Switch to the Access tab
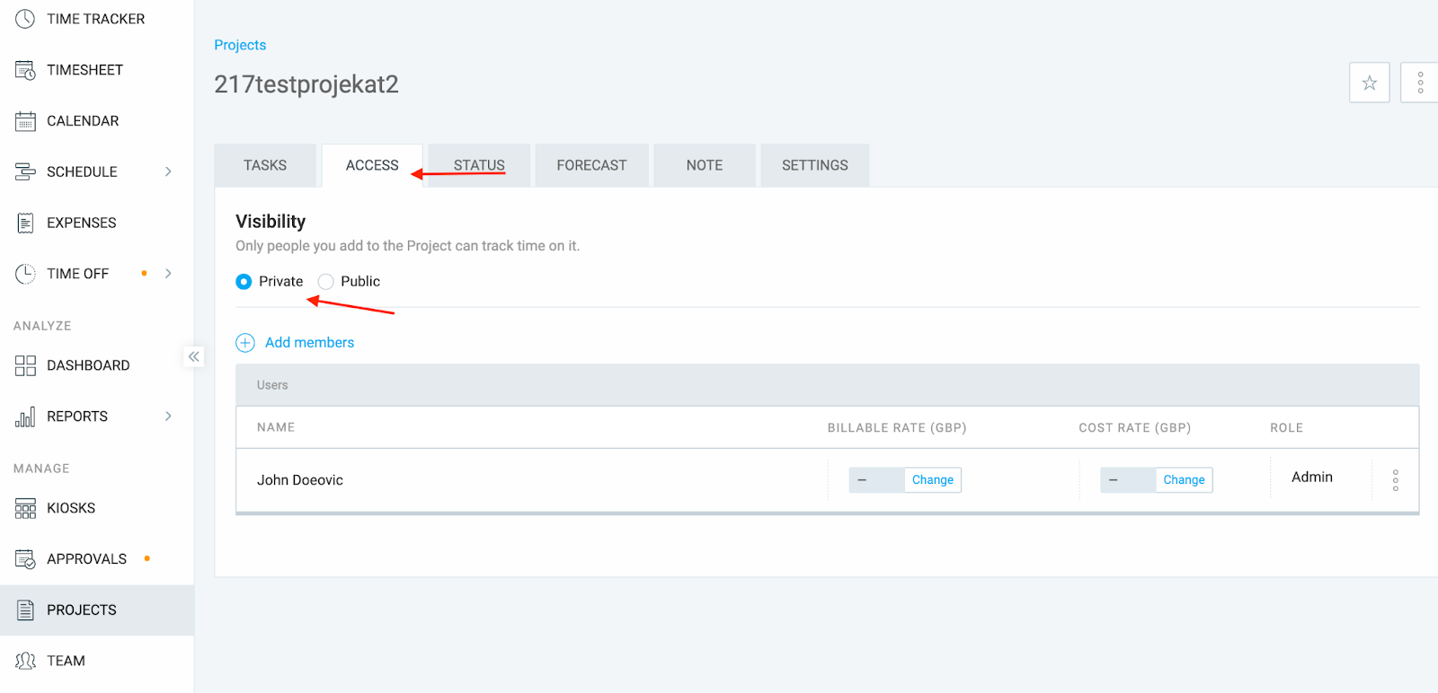 point(372,165)
